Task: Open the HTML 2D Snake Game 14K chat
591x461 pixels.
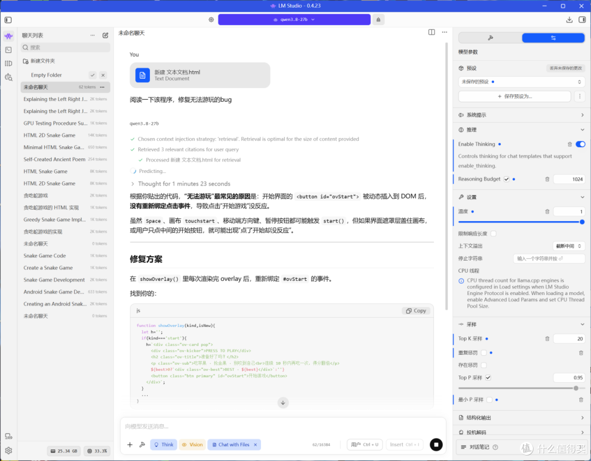Action: 65,135
